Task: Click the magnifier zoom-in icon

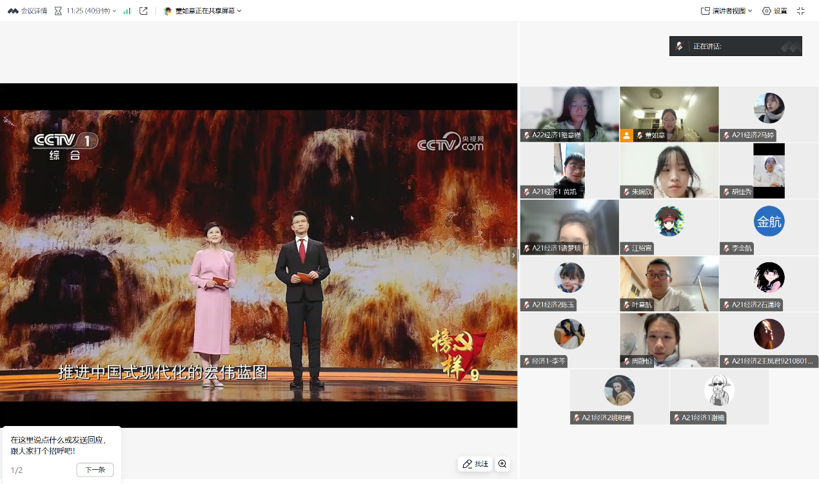Action: point(502,464)
